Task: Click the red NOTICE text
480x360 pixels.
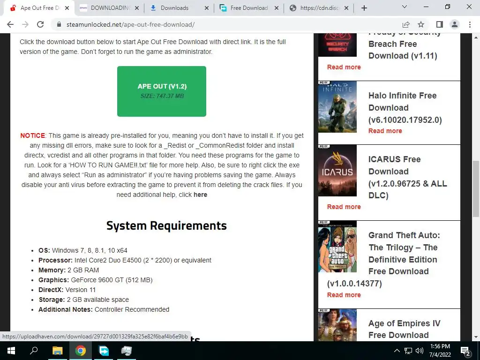Action: tap(32, 135)
